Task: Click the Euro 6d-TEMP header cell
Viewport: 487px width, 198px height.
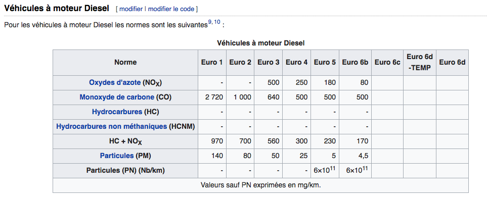Action: [x=420, y=62]
